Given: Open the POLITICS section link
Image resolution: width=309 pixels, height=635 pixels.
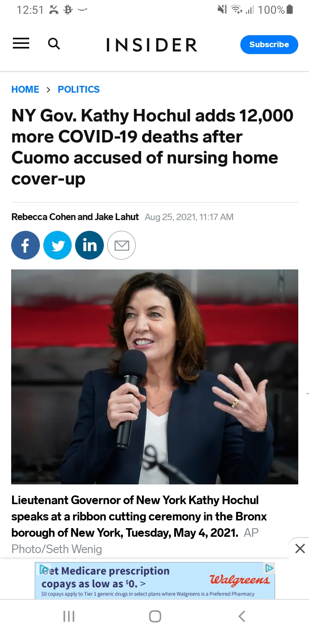Looking at the screenshot, I should pos(79,89).
